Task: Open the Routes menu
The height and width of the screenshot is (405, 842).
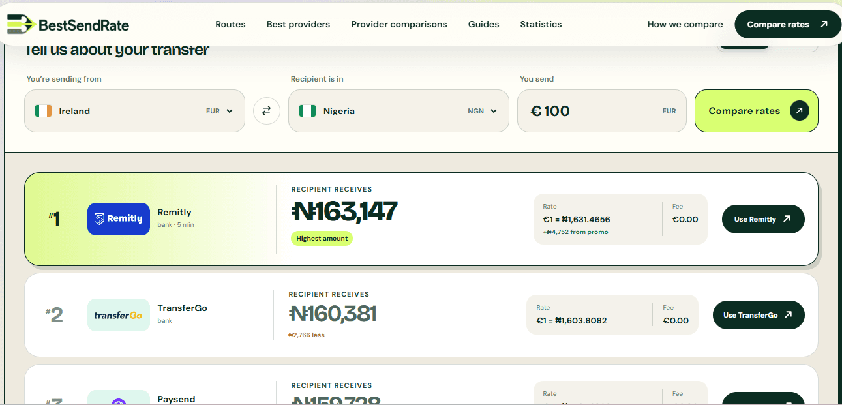Action: [230, 24]
